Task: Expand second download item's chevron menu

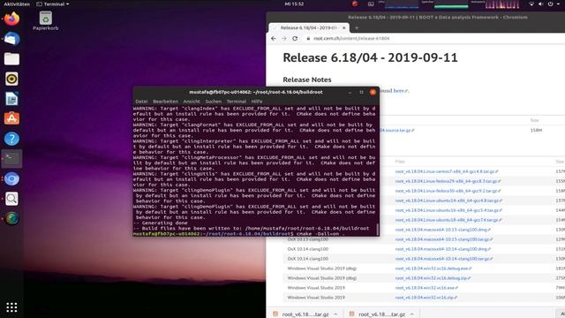Action: 412,314
